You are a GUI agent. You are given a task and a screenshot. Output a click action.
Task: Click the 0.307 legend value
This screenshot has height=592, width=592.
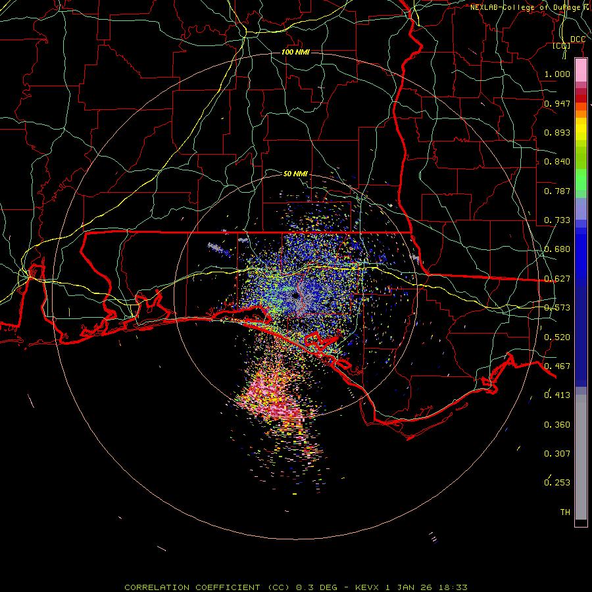click(x=557, y=454)
